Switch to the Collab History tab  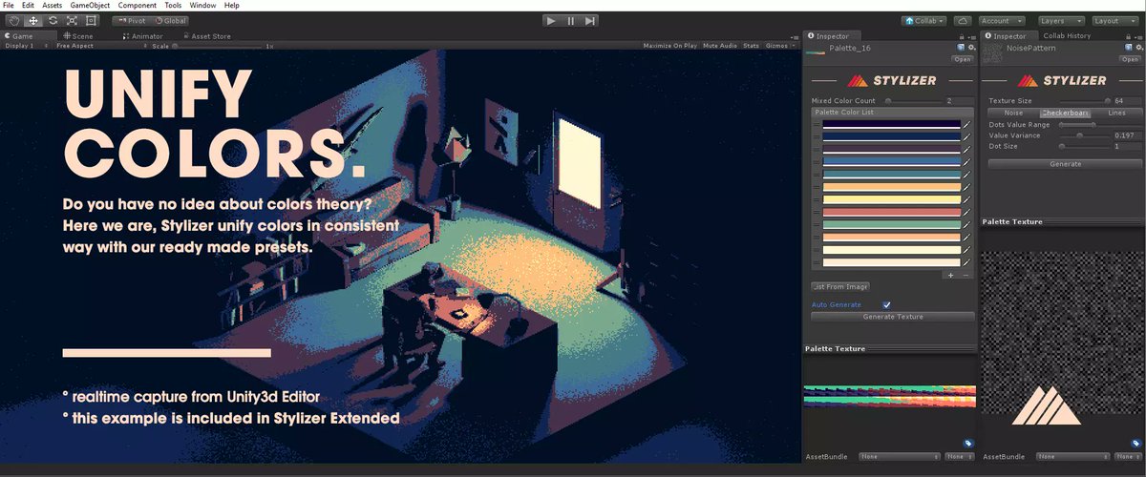click(x=1065, y=36)
